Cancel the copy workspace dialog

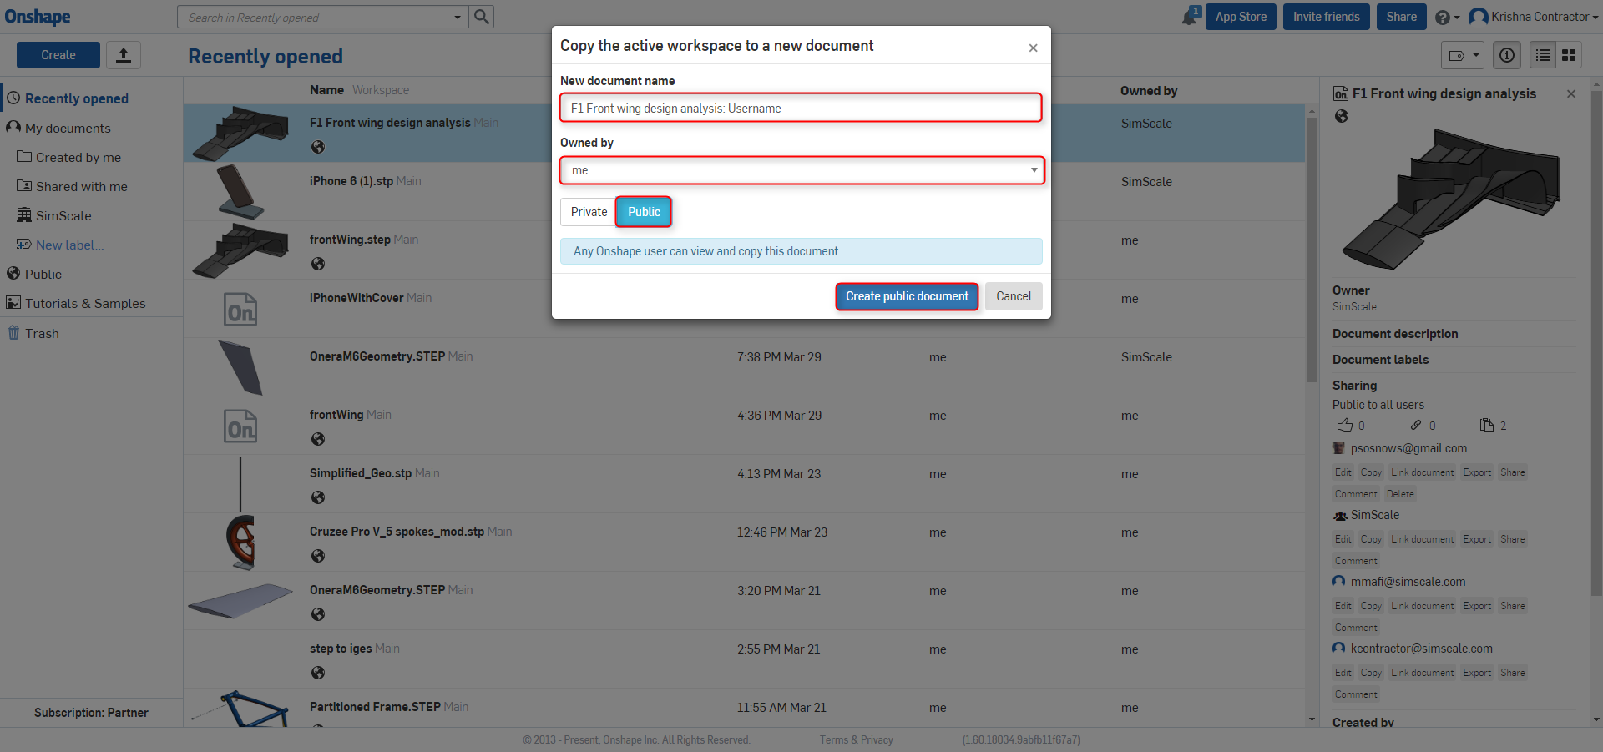(x=1014, y=296)
